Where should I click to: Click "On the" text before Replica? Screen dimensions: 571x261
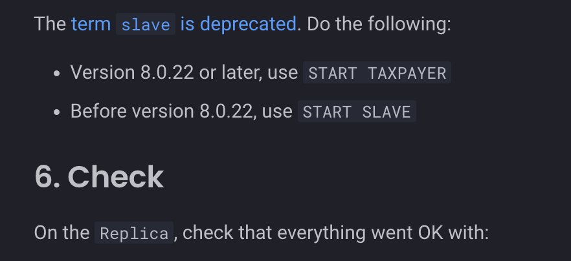coord(62,232)
